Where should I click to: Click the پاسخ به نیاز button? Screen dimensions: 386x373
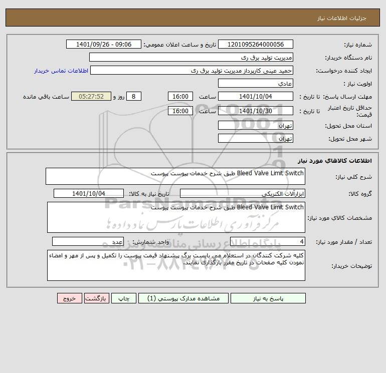click(268, 298)
